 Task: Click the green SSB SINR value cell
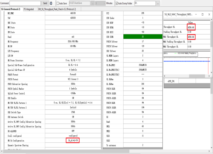click(143, 37)
